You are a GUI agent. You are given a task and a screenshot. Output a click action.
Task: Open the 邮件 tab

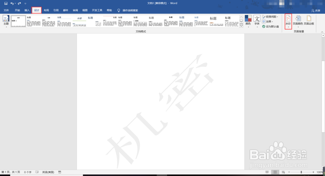tap(66, 10)
